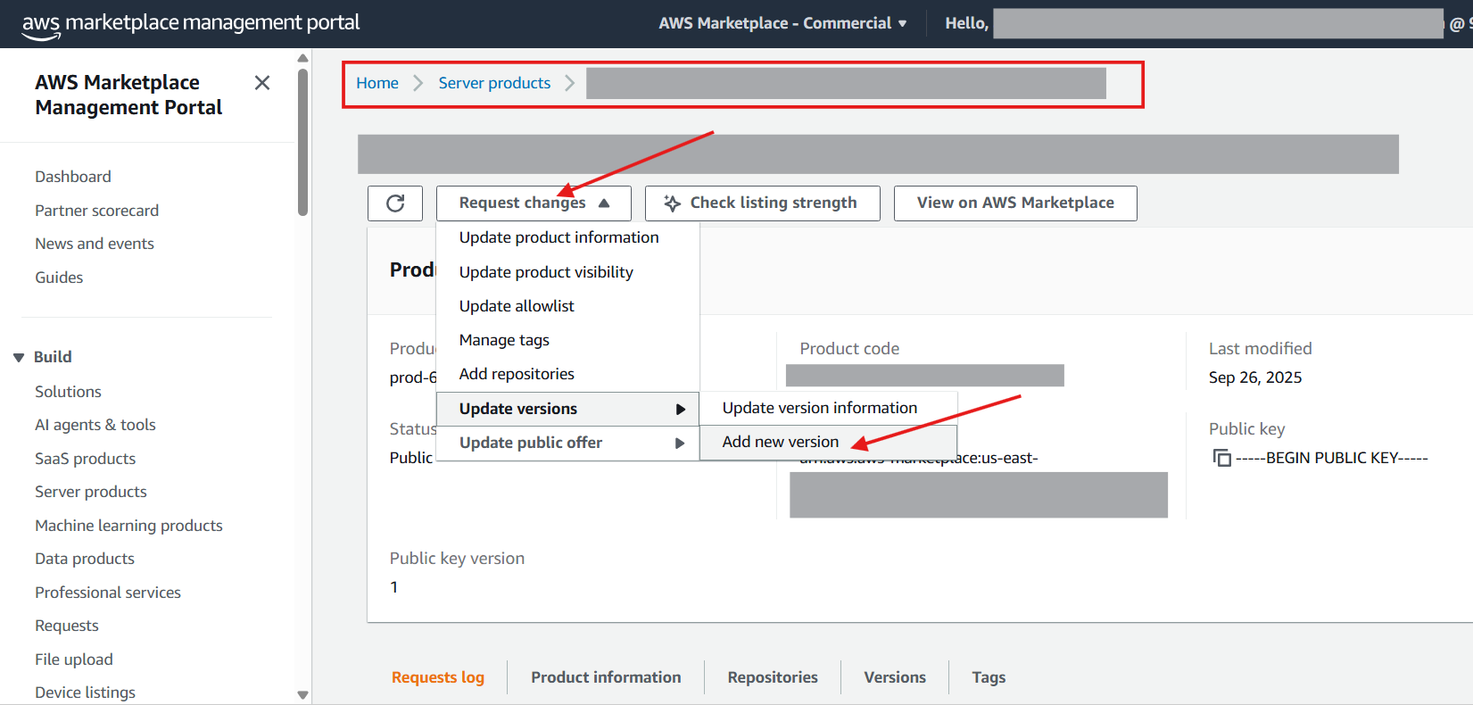1473x705 pixels.
Task: Switch to the Tags tab
Action: point(989,677)
